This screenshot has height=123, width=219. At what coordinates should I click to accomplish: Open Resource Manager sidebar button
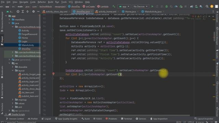(x=2, y=22)
